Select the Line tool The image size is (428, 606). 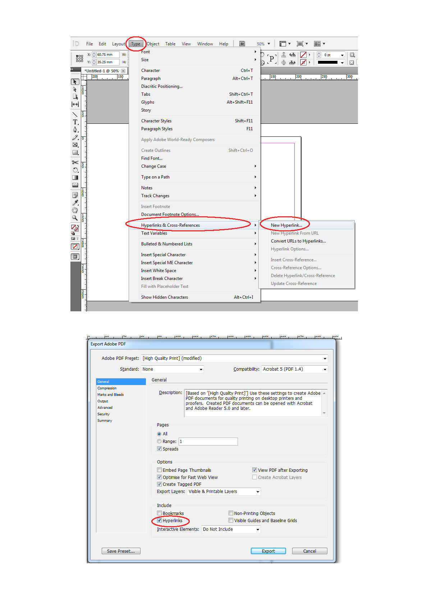coord(75,114)
